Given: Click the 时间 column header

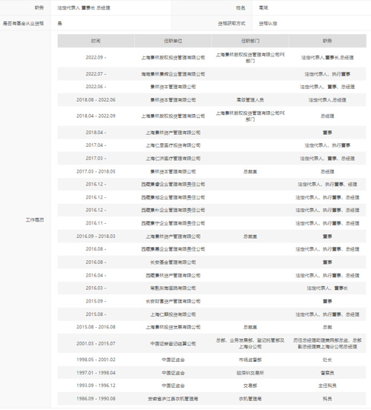Looking at the screenshot, I should pyautogui.click(x=96, y=41).
